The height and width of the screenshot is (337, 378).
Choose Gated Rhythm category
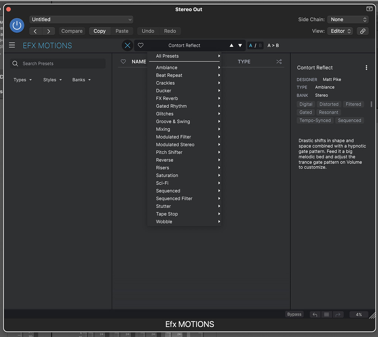point(185,106)
